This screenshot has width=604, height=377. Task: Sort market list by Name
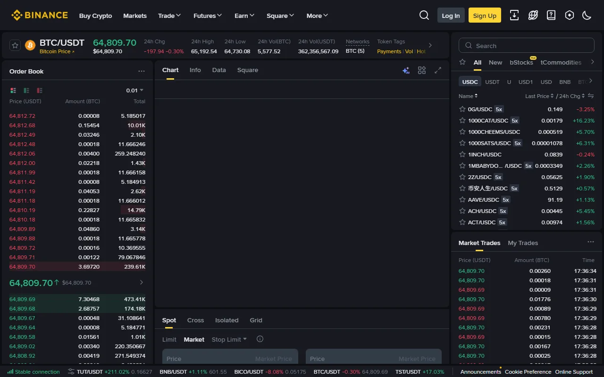point(468,96)
